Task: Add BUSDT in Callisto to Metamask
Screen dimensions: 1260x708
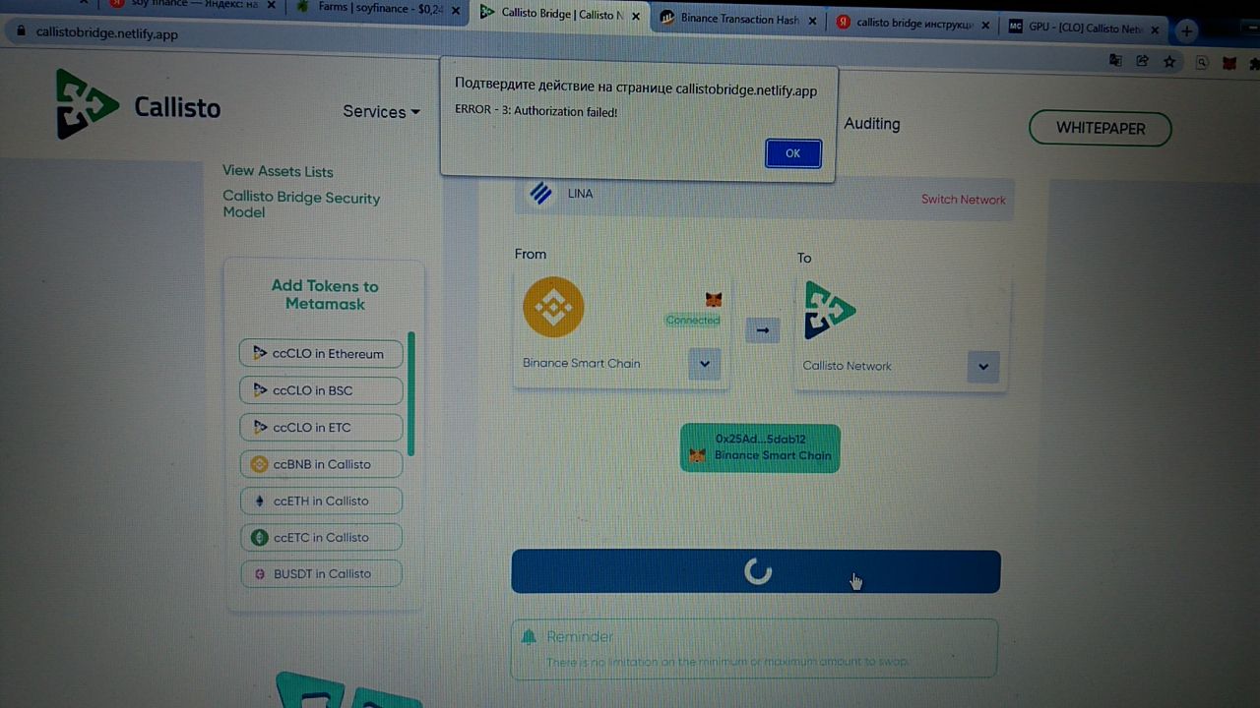Action: point(321,573)
